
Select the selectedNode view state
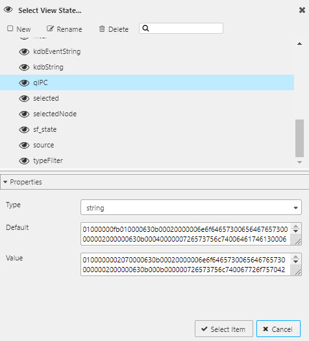tap(147, 114)
